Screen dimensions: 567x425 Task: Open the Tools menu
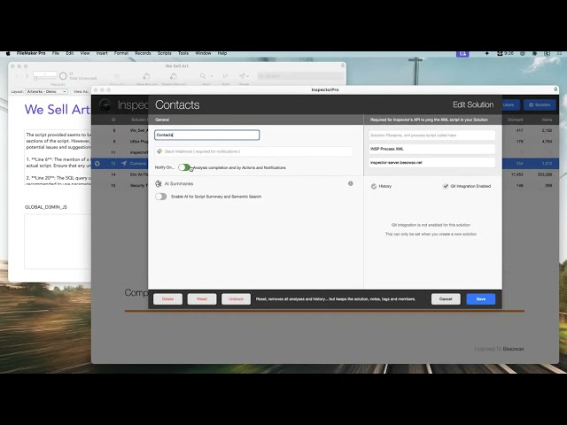[183, 53]
